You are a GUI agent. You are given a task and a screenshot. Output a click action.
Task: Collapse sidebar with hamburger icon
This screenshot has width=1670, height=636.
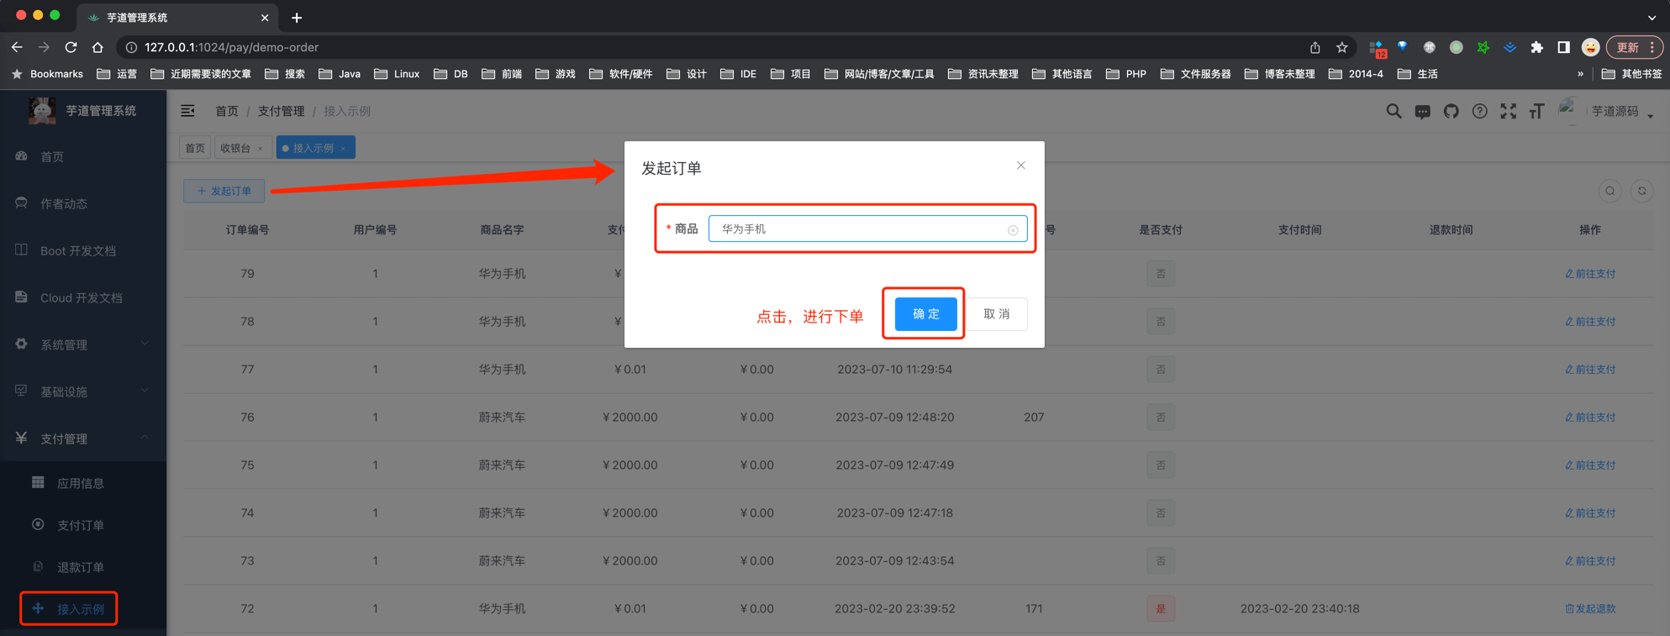187,111
